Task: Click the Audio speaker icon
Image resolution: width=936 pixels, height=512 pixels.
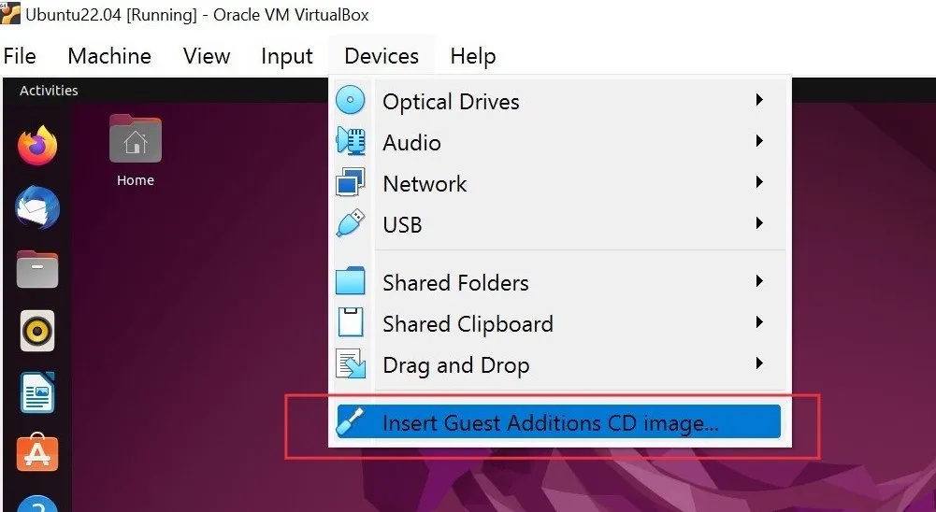Action: (x=351, y=142)
